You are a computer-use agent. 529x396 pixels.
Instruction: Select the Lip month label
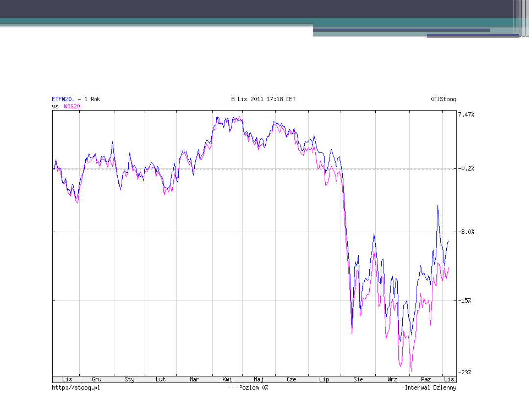pos(324,379)
